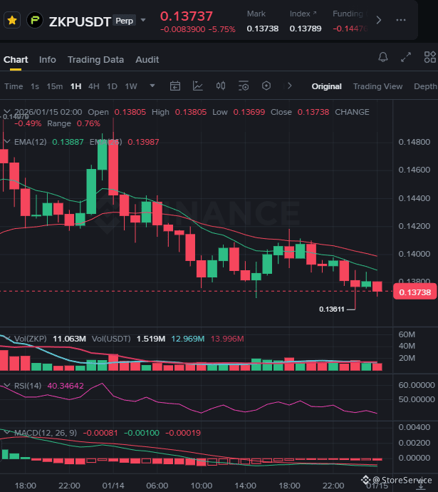Click the 60M volume axis label
The width and height of the screenshot is (438, 492).
(x=407, y=334)
